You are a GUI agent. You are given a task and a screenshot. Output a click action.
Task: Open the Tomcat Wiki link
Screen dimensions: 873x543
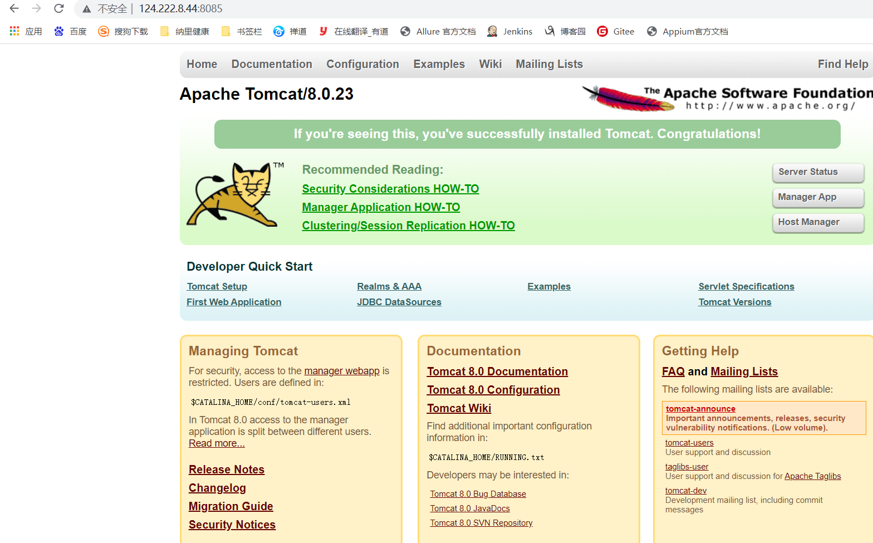click(459, 408)
